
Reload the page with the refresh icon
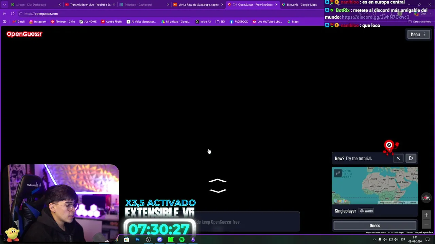pos(13,14)
